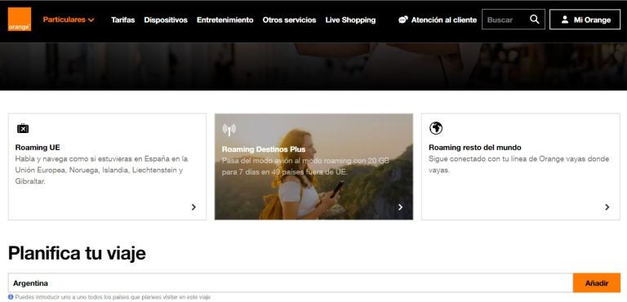Click the Roaming resto del mundo arrow

pos(607,207)
